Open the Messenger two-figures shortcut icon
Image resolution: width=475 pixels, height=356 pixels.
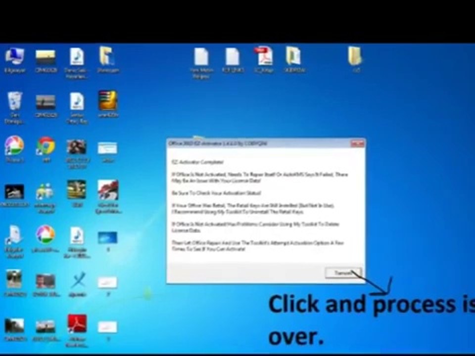tap(45, 197)
